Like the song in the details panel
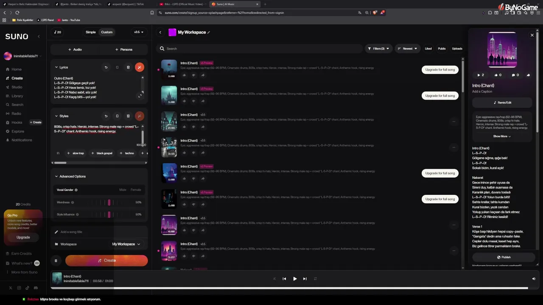543x305 pixels. 498,75
